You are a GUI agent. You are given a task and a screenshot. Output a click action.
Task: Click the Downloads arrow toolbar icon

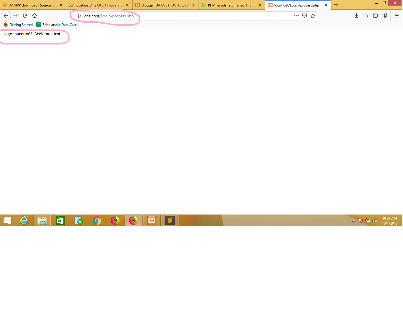pyautogui.click(x=356, y=16)
